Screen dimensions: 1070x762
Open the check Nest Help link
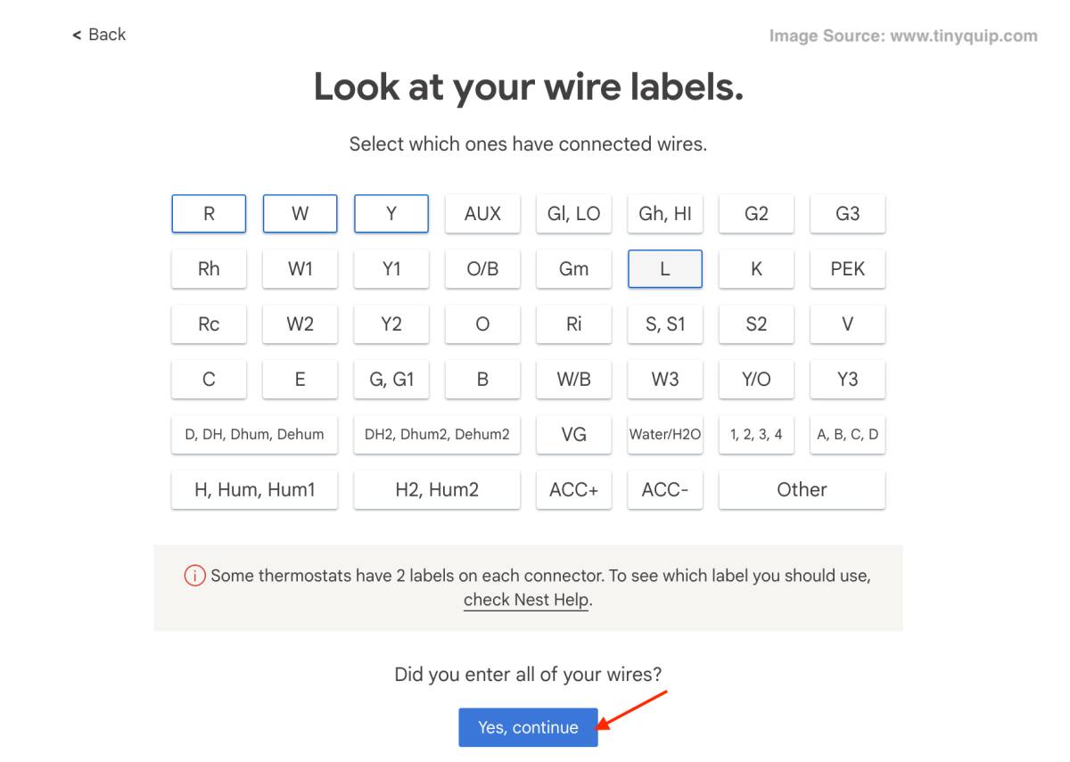[x=525, y=600]
